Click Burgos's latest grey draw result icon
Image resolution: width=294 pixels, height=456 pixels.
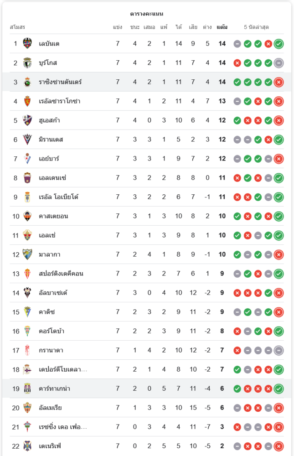[x=279, y=63]
